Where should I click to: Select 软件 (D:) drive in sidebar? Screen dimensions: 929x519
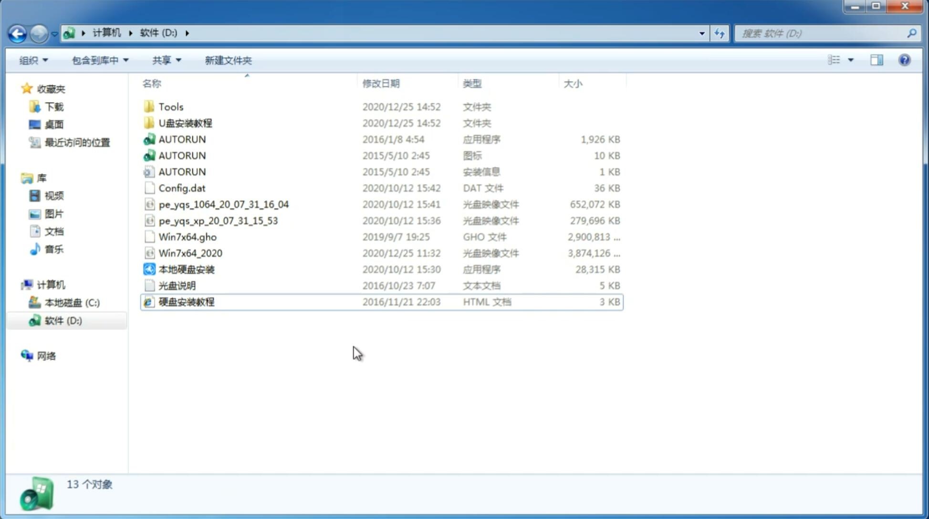[63, 320]
